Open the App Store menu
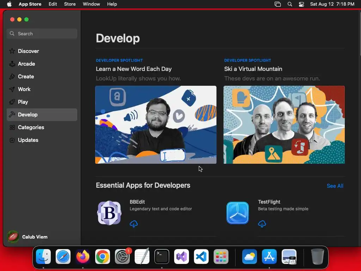This screenshot has width=361, height=271. pyautogui.click(x=30, y=4)
